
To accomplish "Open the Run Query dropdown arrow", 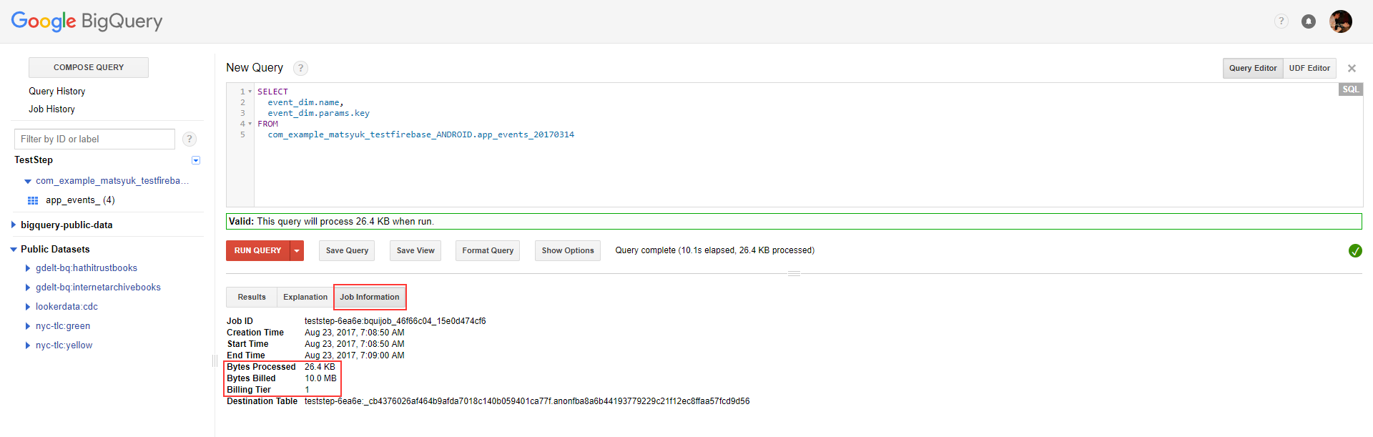I will click(x=297, y=250).
